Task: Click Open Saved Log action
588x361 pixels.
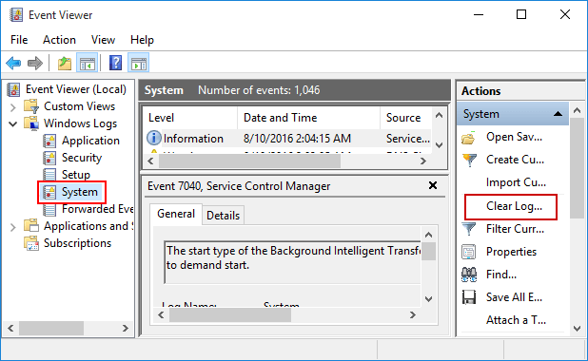Action: (x=514, y=137)
